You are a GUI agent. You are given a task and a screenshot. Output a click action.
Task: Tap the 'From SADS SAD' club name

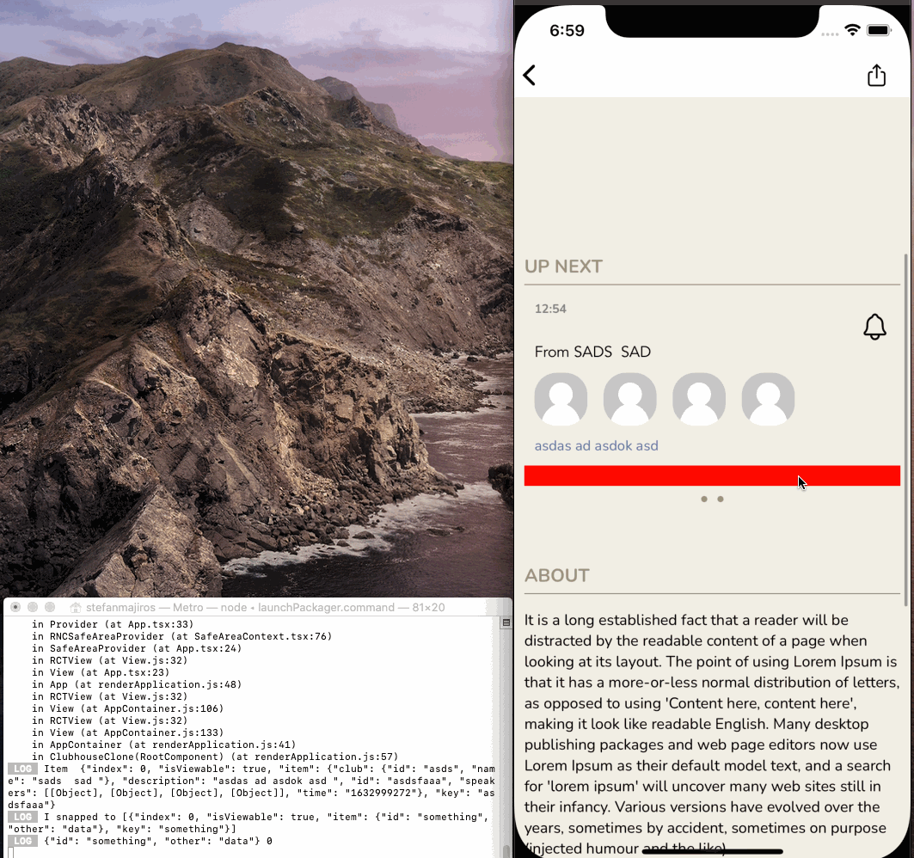[x=592, y=352]
